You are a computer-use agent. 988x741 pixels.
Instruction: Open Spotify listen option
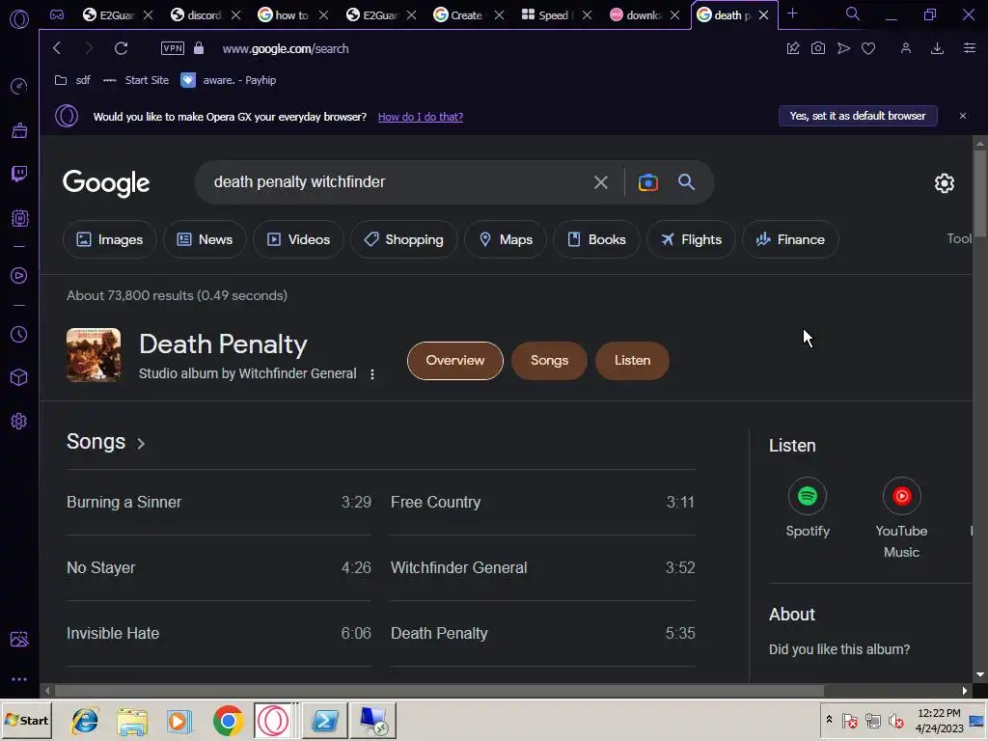coord(808,508)
